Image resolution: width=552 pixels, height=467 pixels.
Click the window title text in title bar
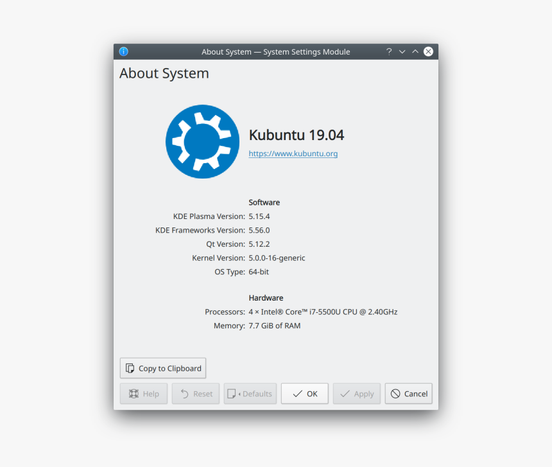tap(275, 52)
